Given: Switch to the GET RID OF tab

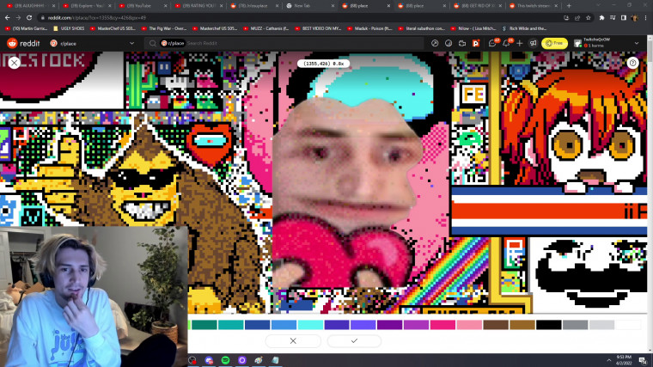Looking at the screenshot, I should (476, 6).
